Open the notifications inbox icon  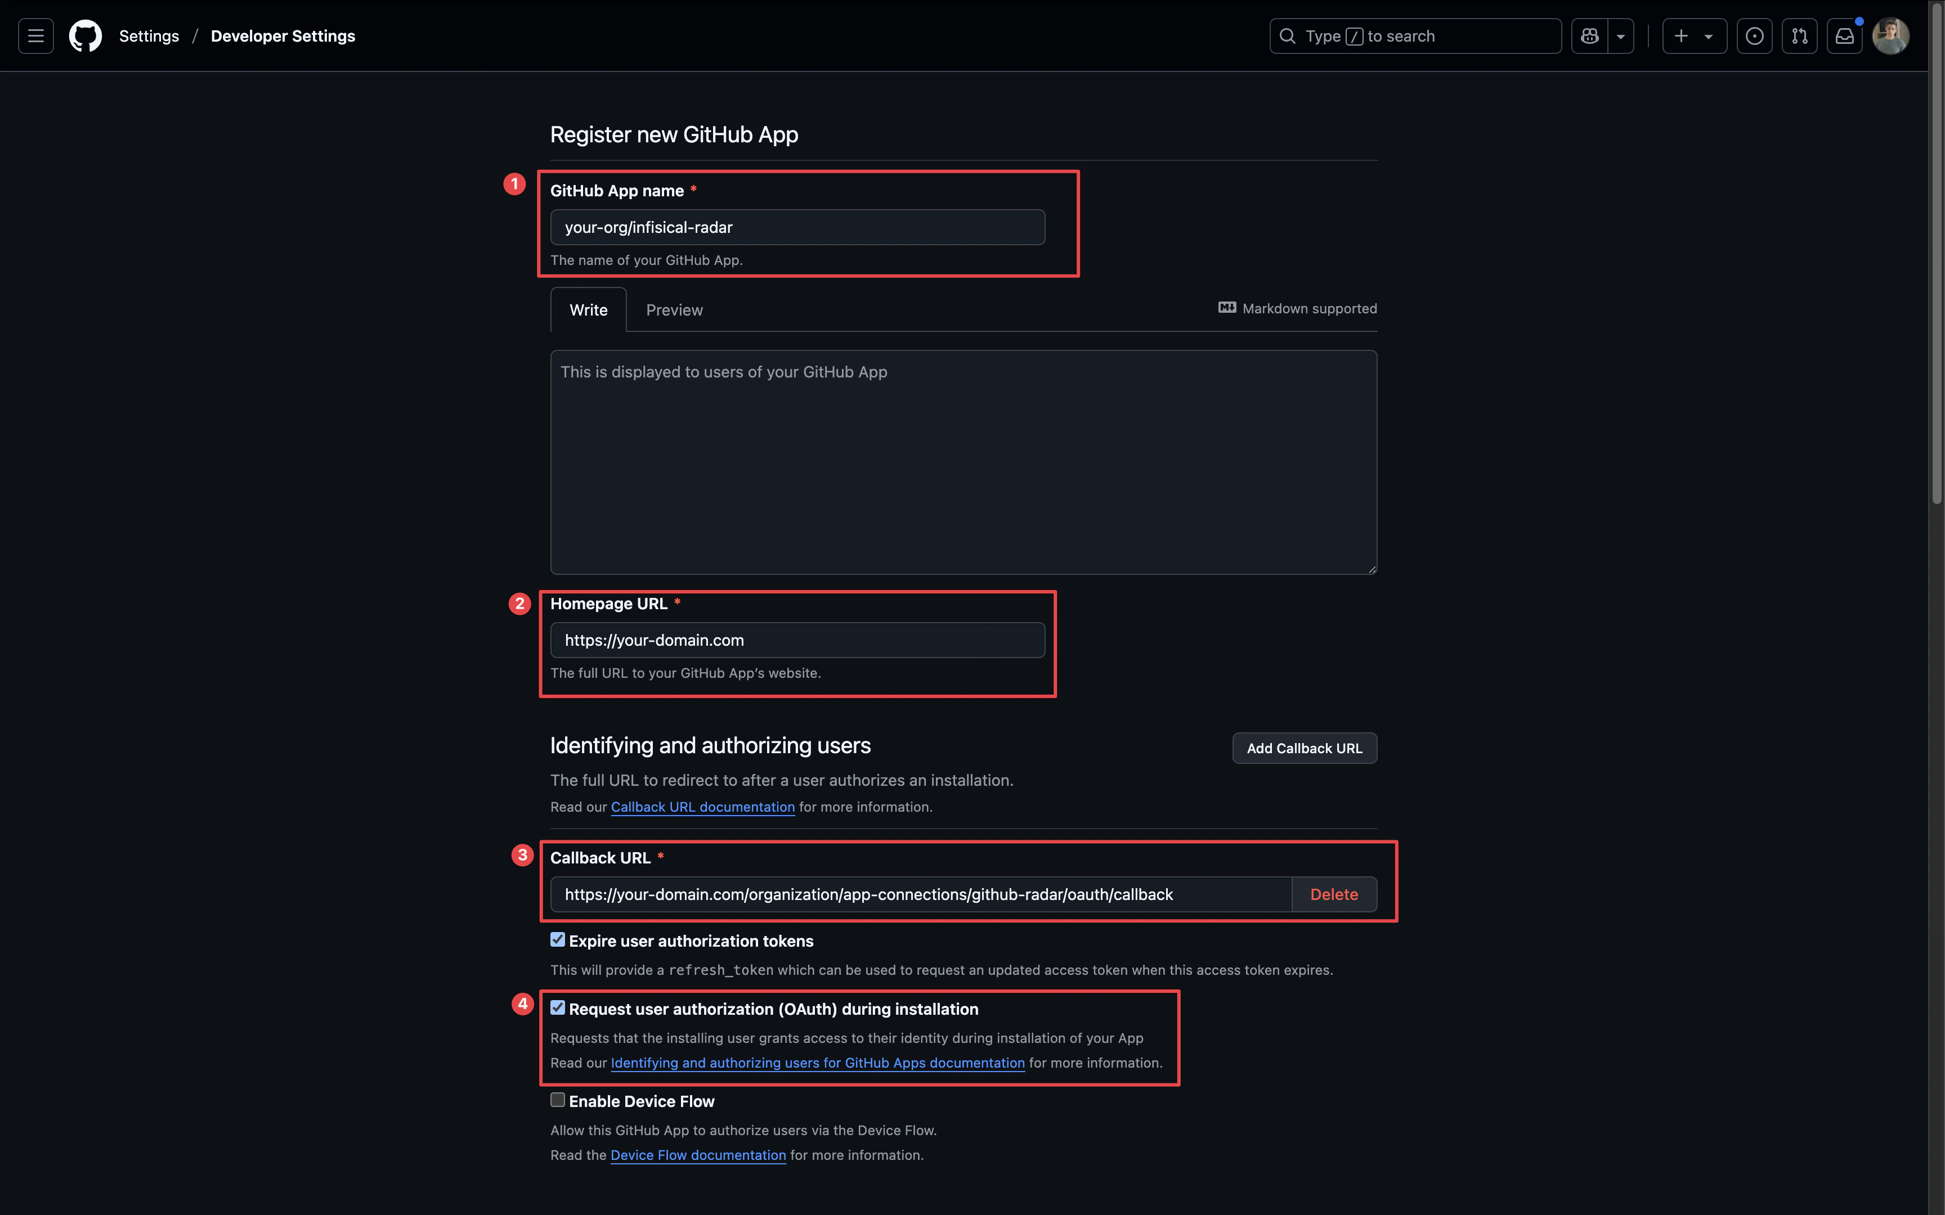pyautogui.click(x=1844, y=36)
